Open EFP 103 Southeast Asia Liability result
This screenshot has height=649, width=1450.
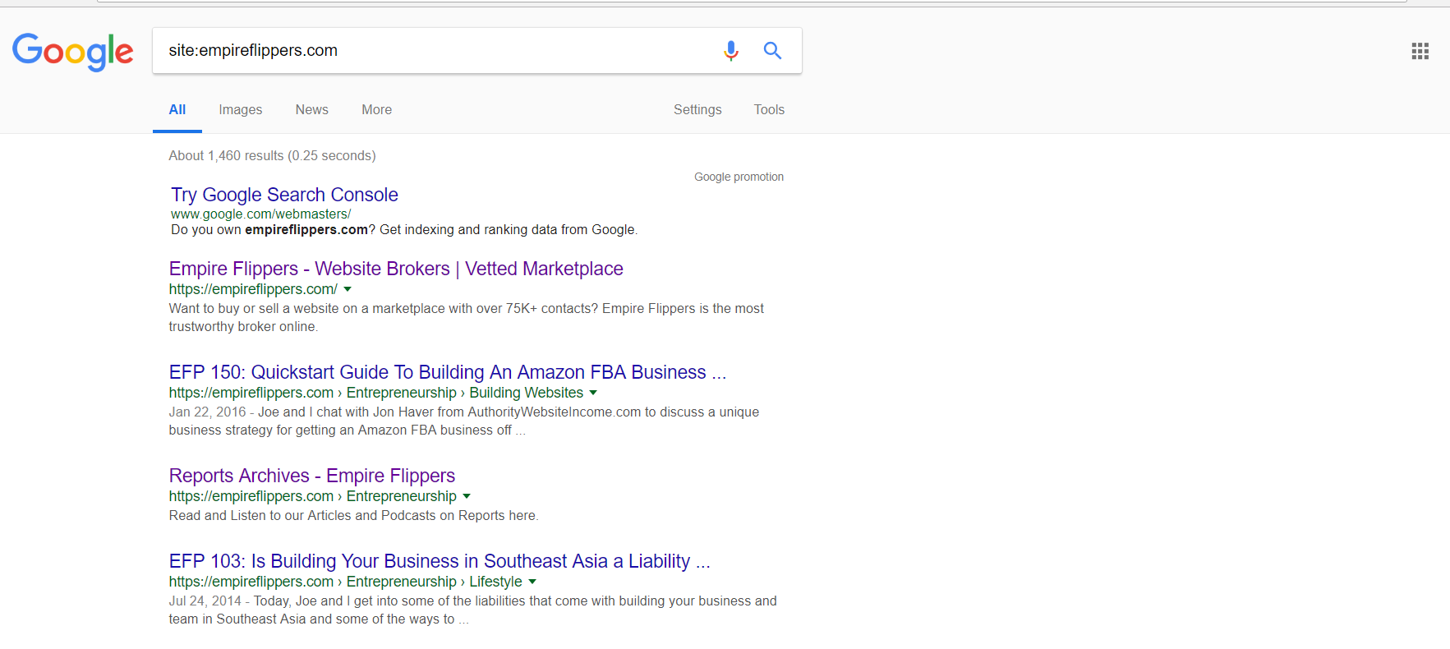(439, 561)
